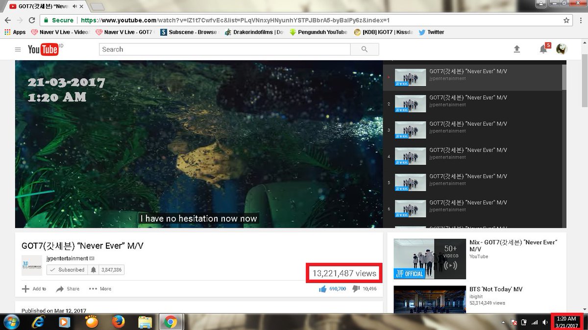Open the YouTube upload arrow icon
This screenshot has width=588, height=330.
[516, 49]
